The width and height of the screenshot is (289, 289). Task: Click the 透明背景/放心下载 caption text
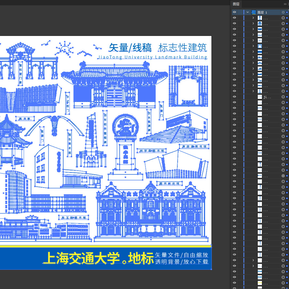pos(182,261)
